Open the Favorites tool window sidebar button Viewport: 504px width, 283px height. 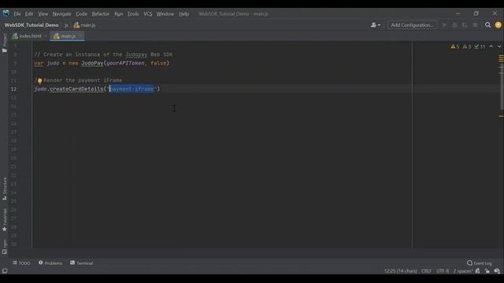pos(5,220)
